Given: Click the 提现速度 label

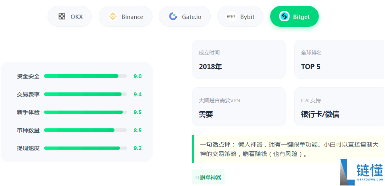Looking at the screenshot, I should (28, 148).
